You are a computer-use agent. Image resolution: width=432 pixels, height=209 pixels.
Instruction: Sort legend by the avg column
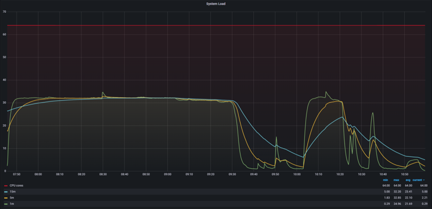[408, 180]
